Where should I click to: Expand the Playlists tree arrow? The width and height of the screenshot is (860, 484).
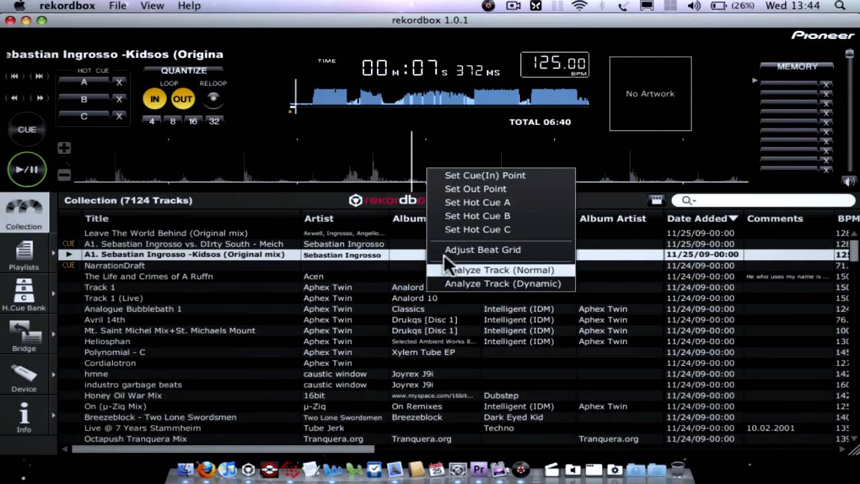tap(53, 253)
